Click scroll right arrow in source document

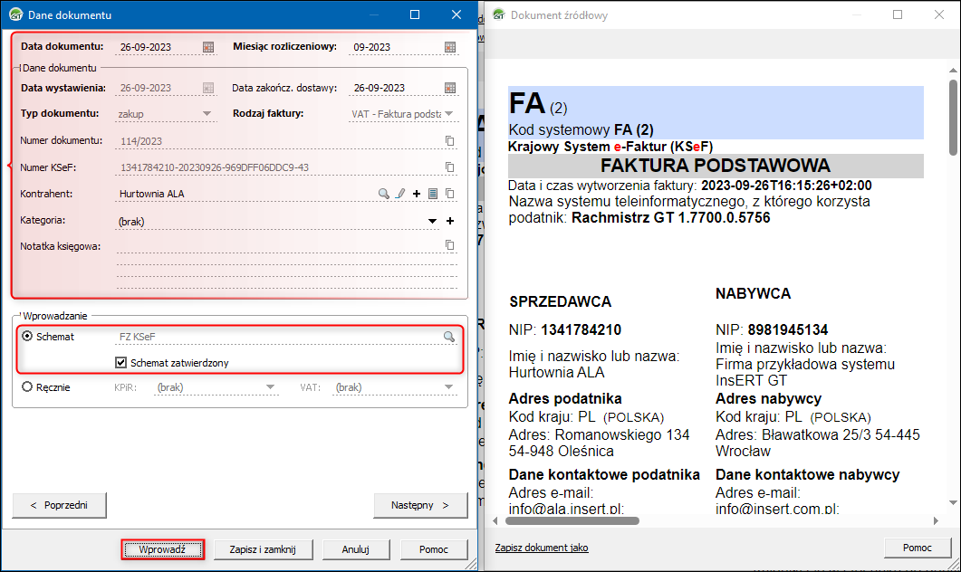tap(936, 521)
